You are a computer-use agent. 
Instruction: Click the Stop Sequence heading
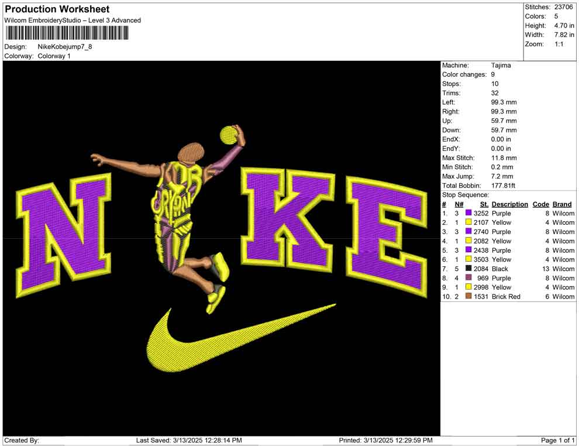pos(466,195)
